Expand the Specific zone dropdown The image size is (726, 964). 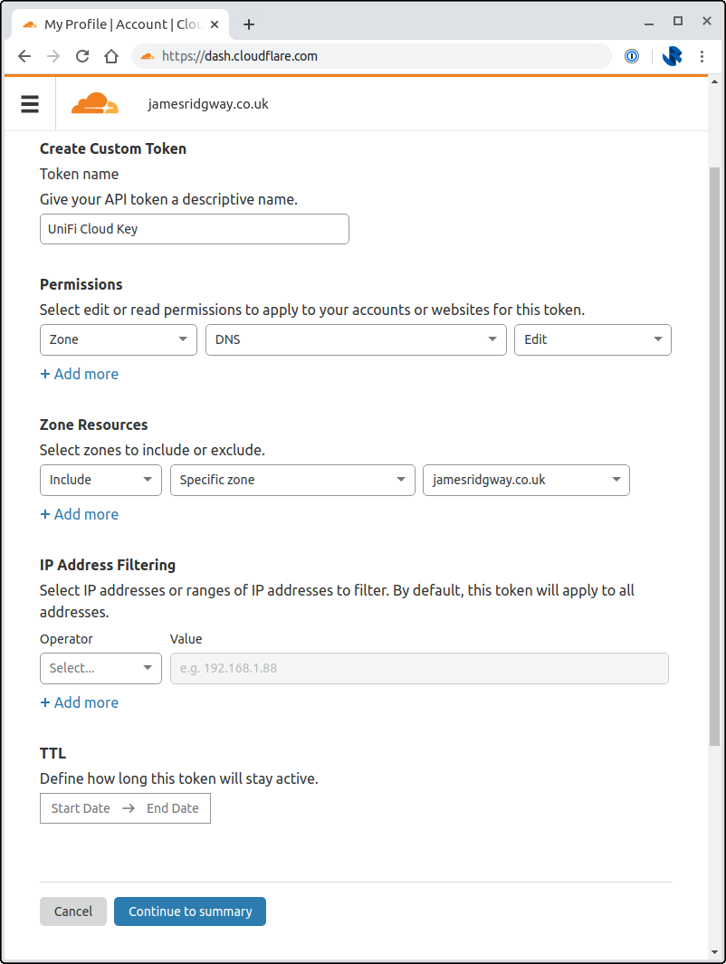point(292,480)
